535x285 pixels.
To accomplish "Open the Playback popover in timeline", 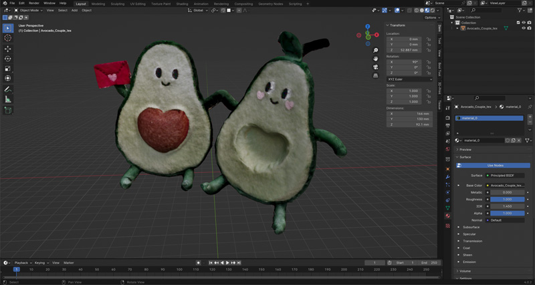I will click(21, 263).
